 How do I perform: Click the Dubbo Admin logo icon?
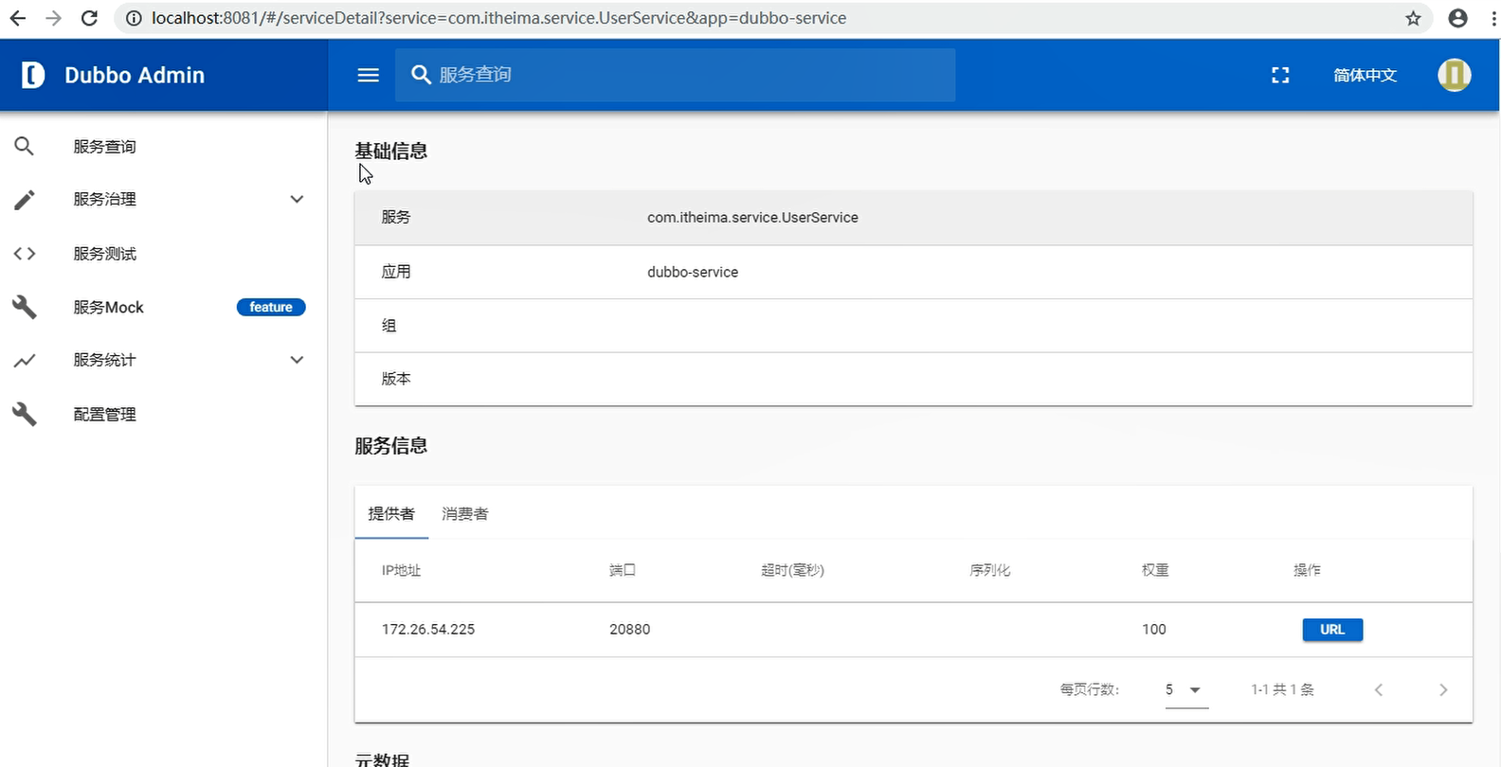(x=33, y=75)
